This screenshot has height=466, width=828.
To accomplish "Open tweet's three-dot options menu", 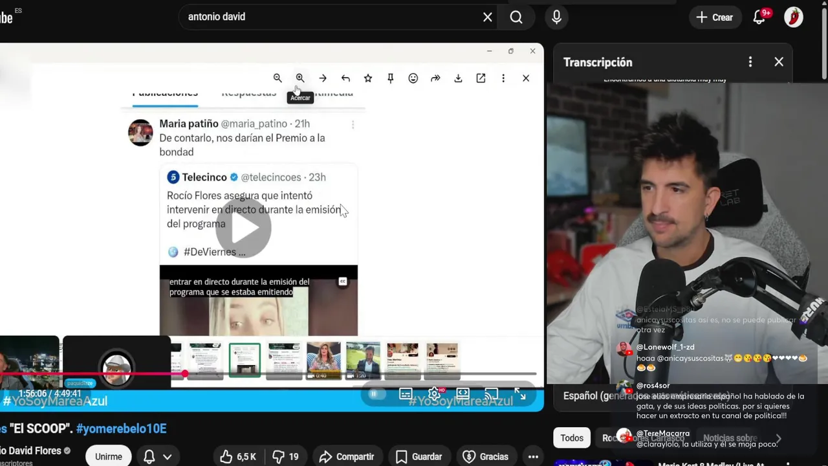I will pos(353,124).
